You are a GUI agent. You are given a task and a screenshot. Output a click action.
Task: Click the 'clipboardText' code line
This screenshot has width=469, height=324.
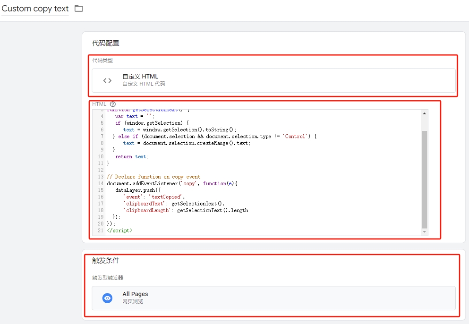[x=173, y=204]
